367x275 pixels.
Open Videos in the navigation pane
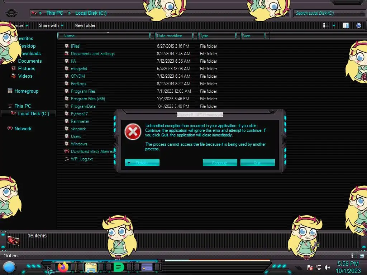click(25, 76)
